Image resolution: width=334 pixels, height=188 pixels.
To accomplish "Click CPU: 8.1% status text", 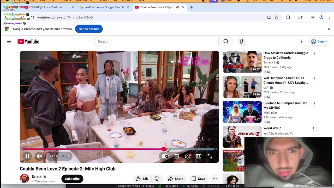I will tap(232, 186).
